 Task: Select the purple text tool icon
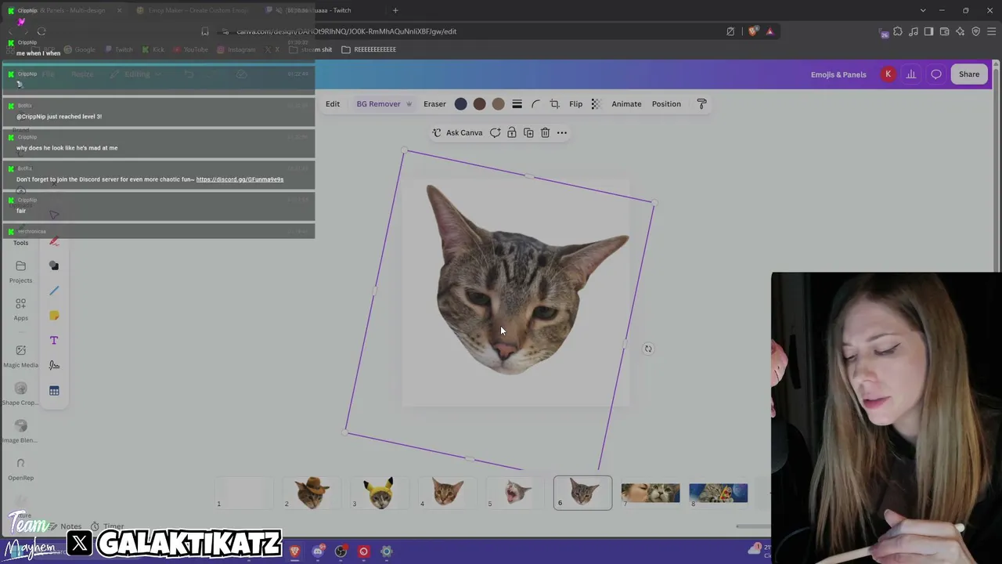(x=54, y=341)
